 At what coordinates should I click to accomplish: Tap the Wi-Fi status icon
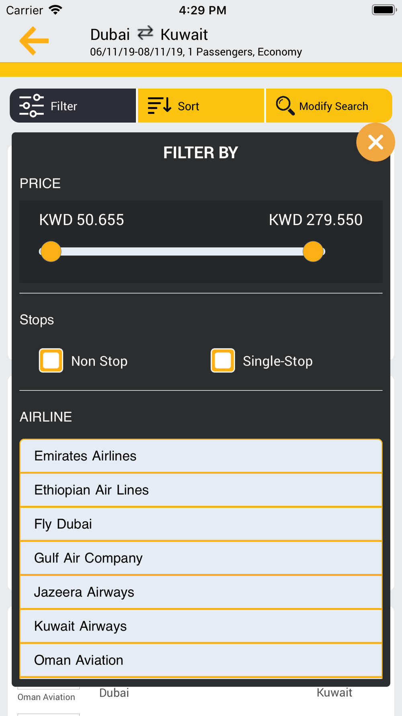[x=55, y=10]
